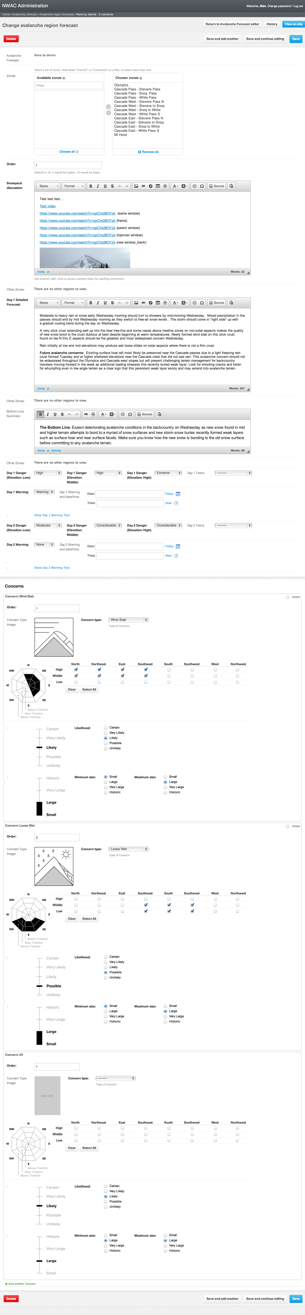Click Log out link
This screenshot has width=305, height=1315.
pos(298,6)
